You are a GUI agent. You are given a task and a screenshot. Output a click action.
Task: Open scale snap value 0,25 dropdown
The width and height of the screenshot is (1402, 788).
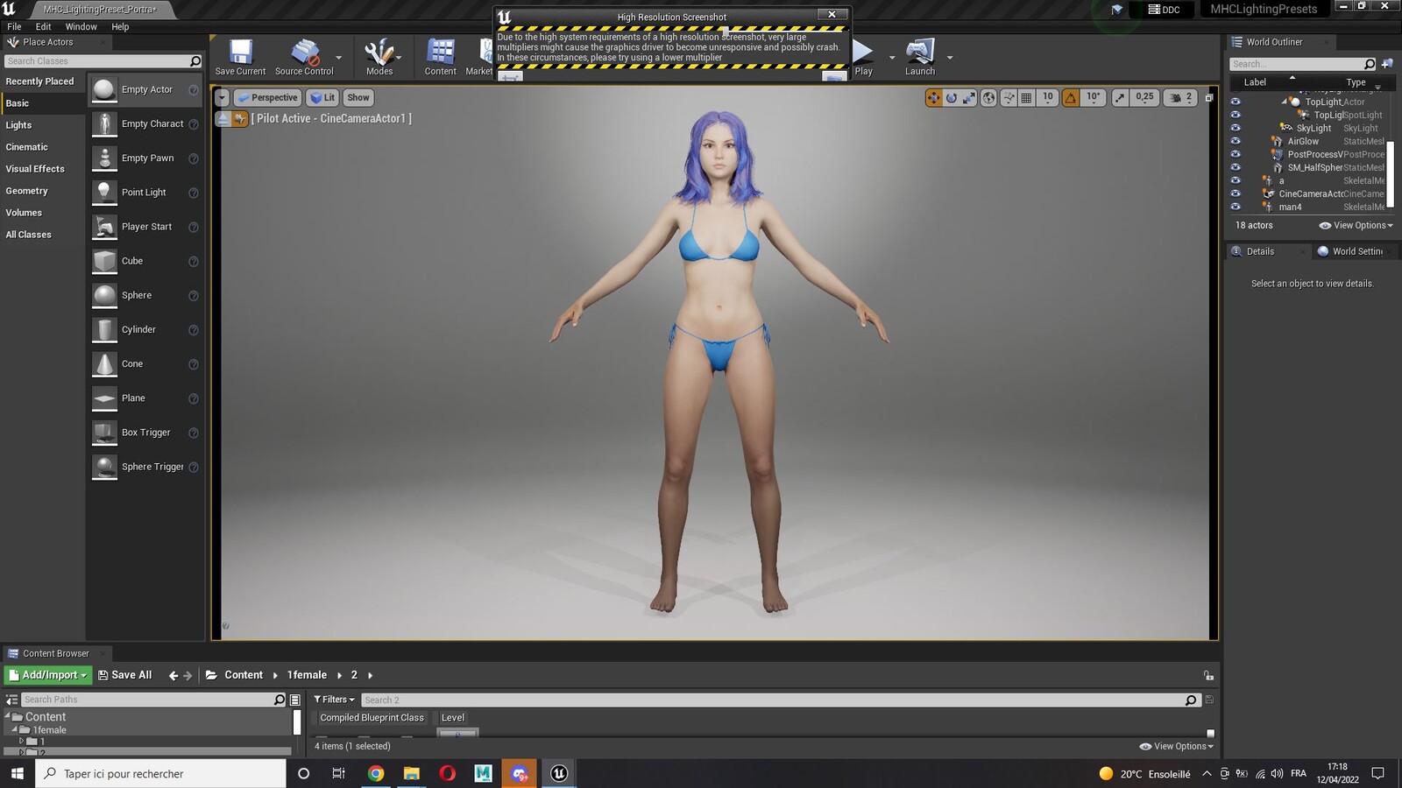pyautogui.click(x=1144, y=98)
